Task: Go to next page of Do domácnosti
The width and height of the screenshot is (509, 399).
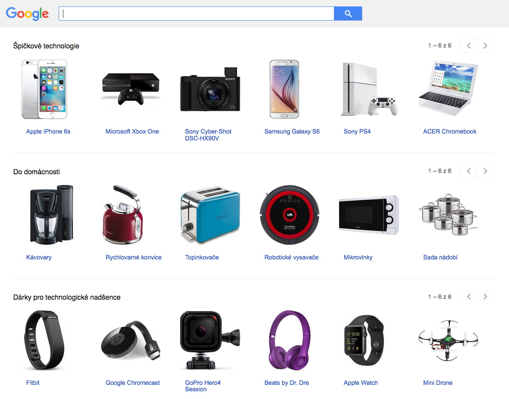Action: click(485, 171)
